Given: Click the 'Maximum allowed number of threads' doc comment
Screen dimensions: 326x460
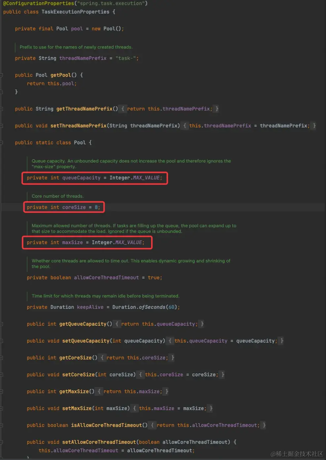Looking at the screenshot, I should tap(134, 228).
